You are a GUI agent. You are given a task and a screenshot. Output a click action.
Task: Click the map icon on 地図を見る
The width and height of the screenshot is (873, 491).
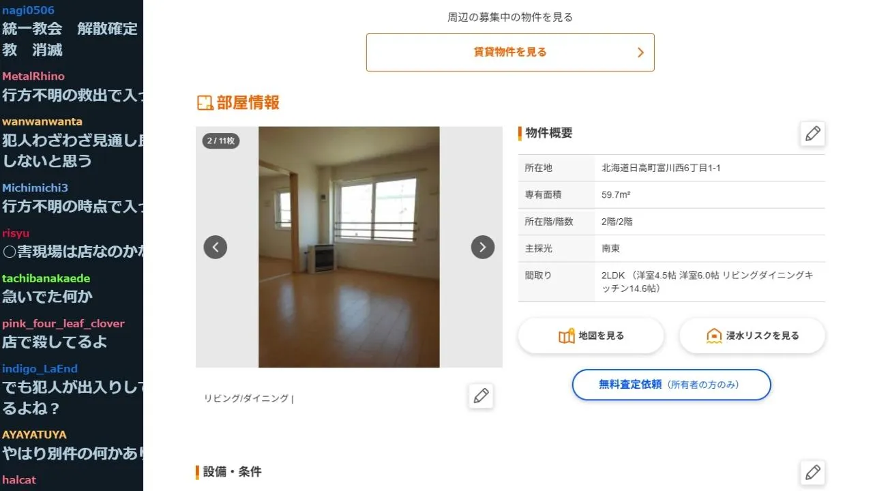coord(567,336)
